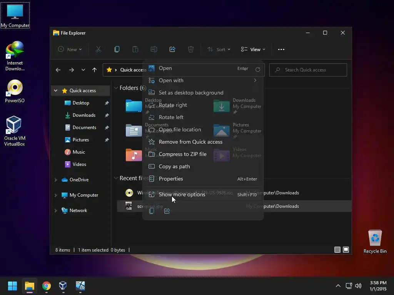Click the Documents folder thumbnail in Folders
The width and height of the screenshot is (394, 295).
pyautogui.click(x=134, y=130)
